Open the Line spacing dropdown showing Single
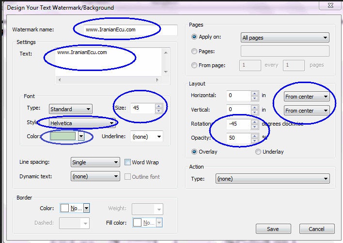Viewport: 343px width, 243px height. [95, 162]
